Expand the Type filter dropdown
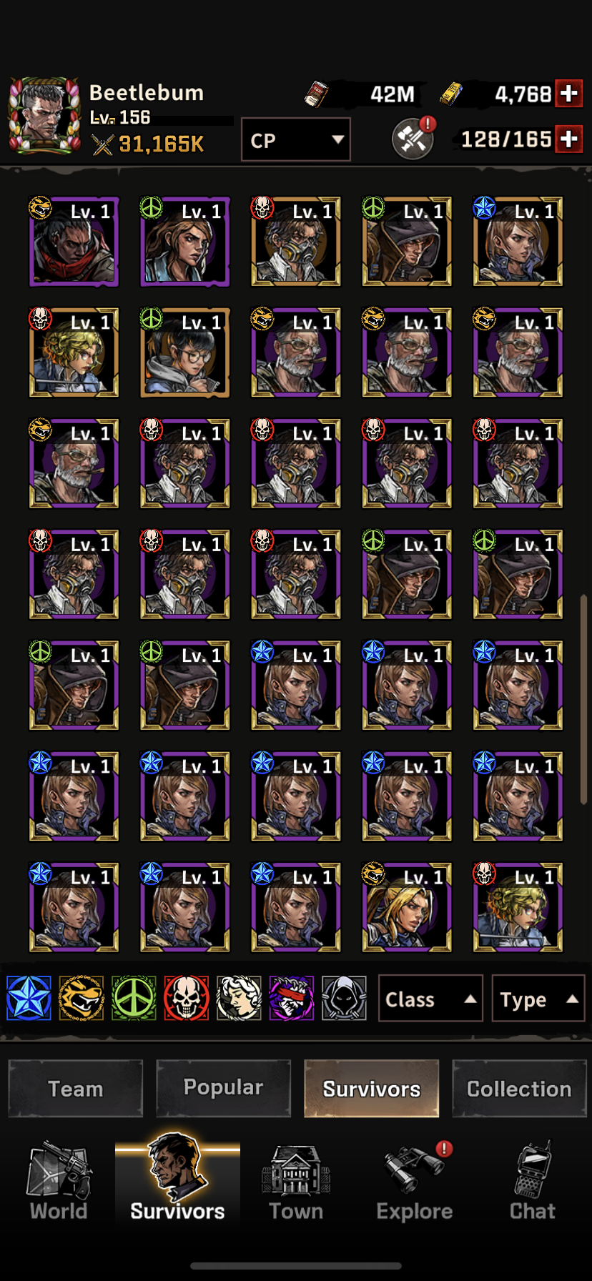592x1281 pixels. 538,998
